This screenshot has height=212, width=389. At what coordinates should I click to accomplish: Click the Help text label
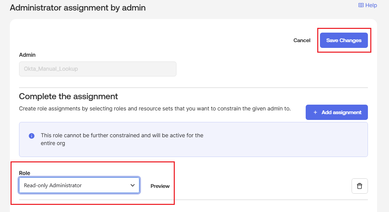click(371, 5)
